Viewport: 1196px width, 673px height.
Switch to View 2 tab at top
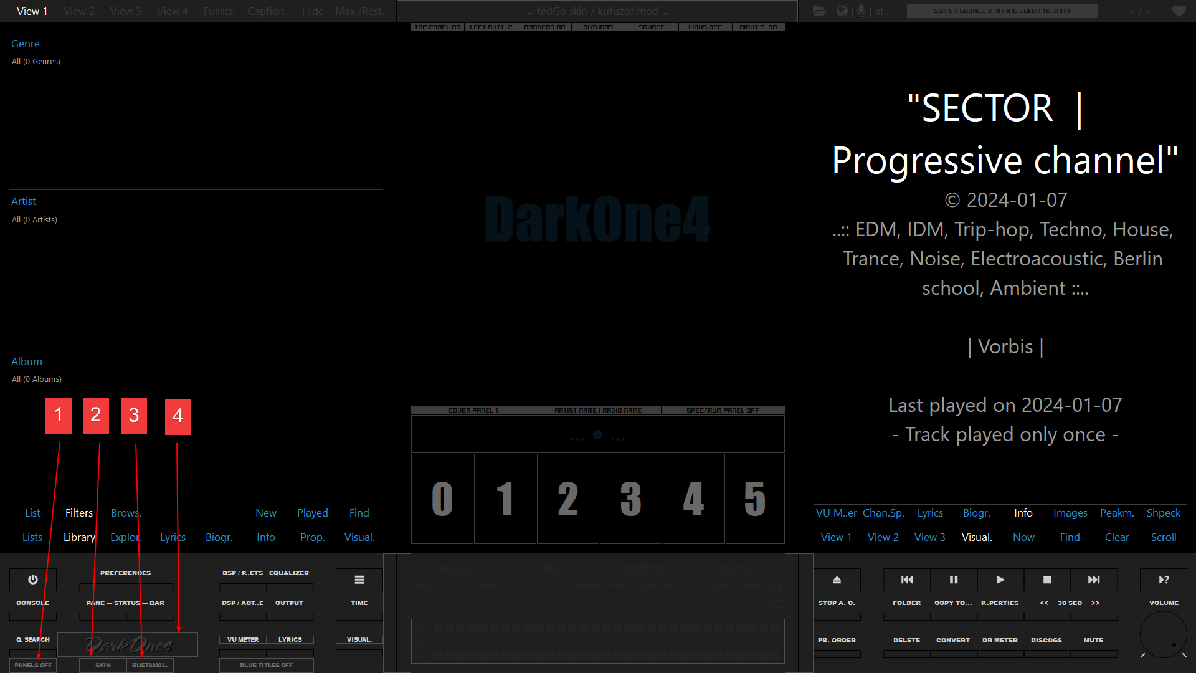tap(79, 11)
